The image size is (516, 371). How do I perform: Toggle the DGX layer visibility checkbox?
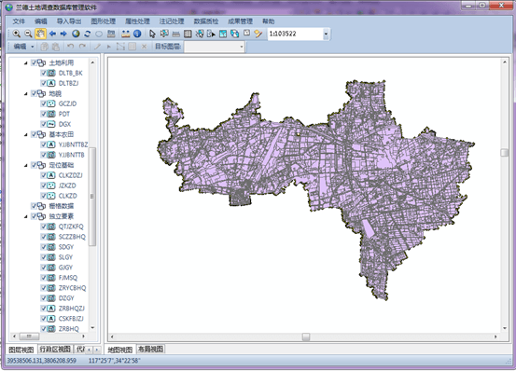click(44, 124)
